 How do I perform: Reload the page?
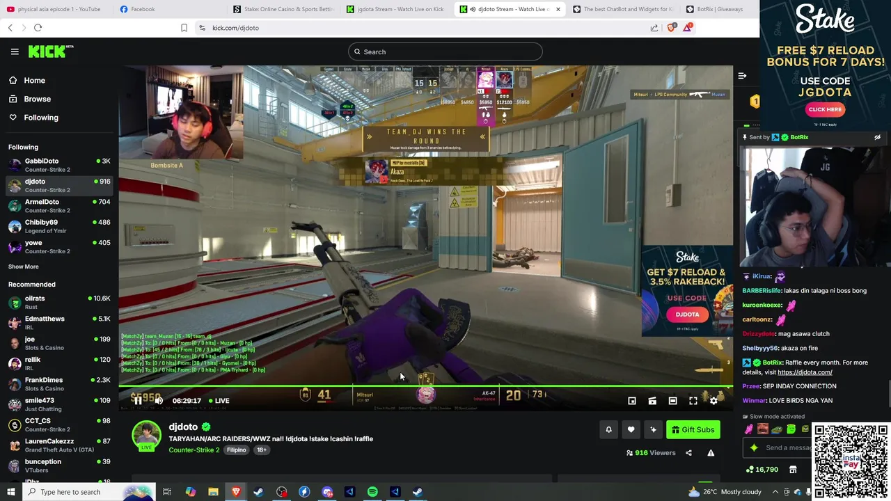(x=38, y=28)
